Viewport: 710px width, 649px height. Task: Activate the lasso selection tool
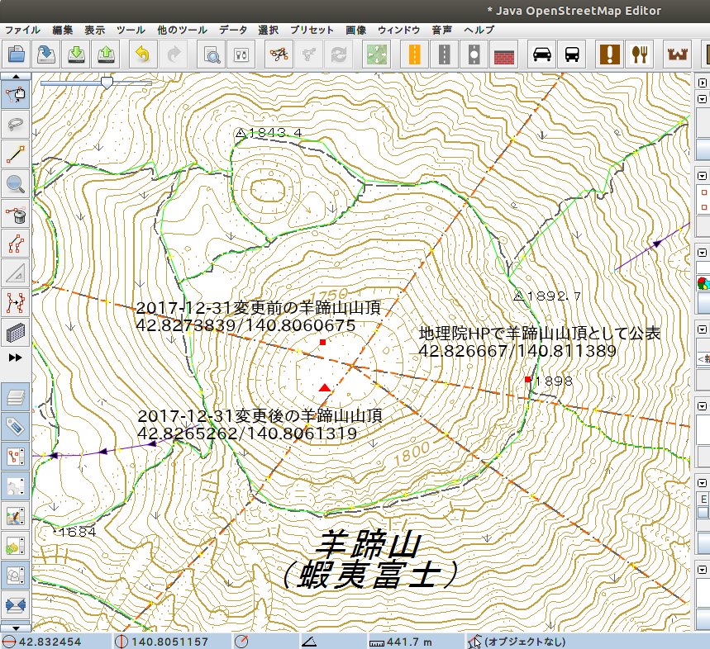coord(16,125)
